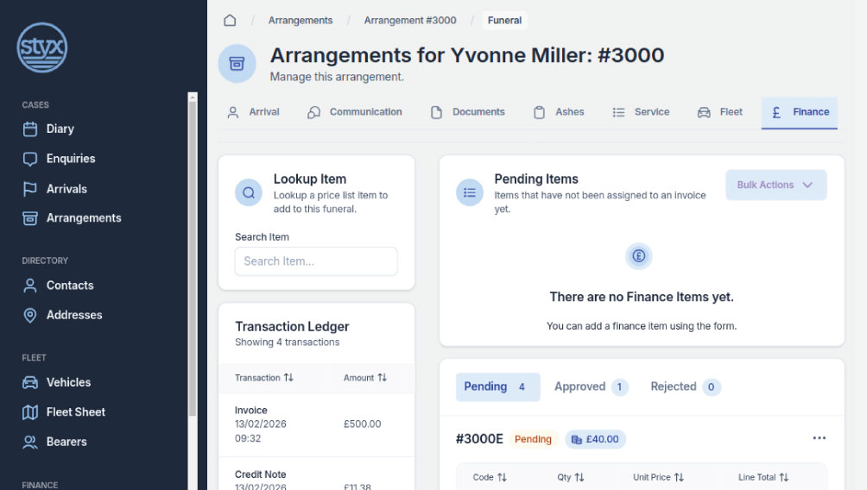The height and width of the screenshot is (490, 867).
Task: Click the Styx logo in the sidebar
Action: (42, 47)
